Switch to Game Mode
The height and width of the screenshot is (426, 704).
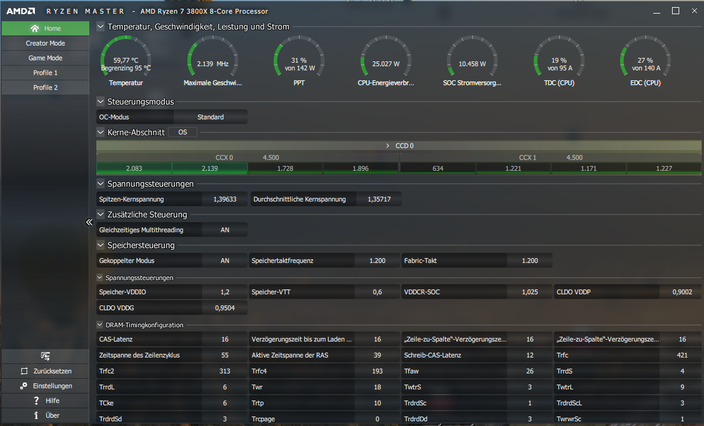click(x=46, y=58)
